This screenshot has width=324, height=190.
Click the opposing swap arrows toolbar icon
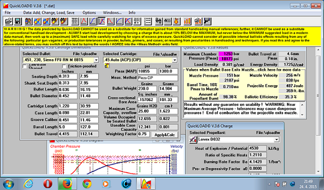pos(159,21)
